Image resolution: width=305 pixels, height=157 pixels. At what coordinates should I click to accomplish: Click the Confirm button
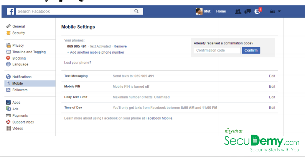(251, 51)
